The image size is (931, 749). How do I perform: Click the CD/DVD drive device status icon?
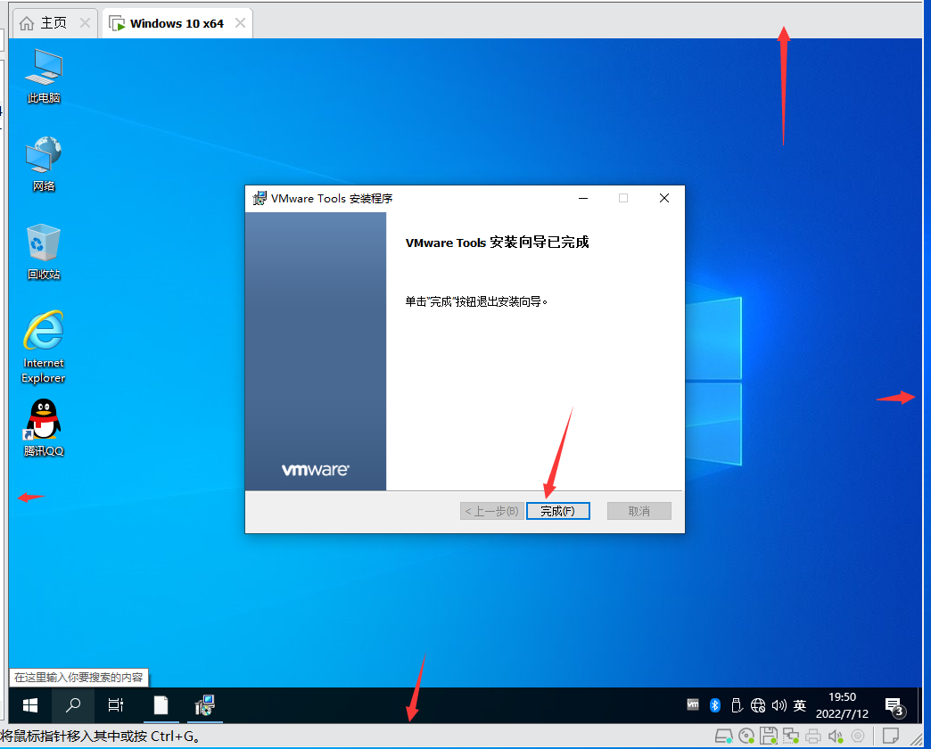(746, 737)
